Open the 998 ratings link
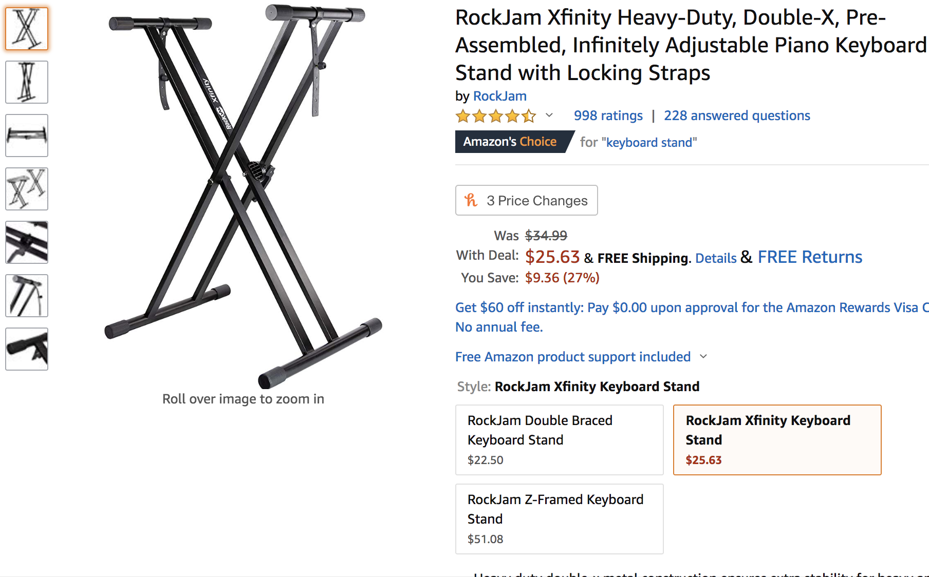 [x=608, y=116]
